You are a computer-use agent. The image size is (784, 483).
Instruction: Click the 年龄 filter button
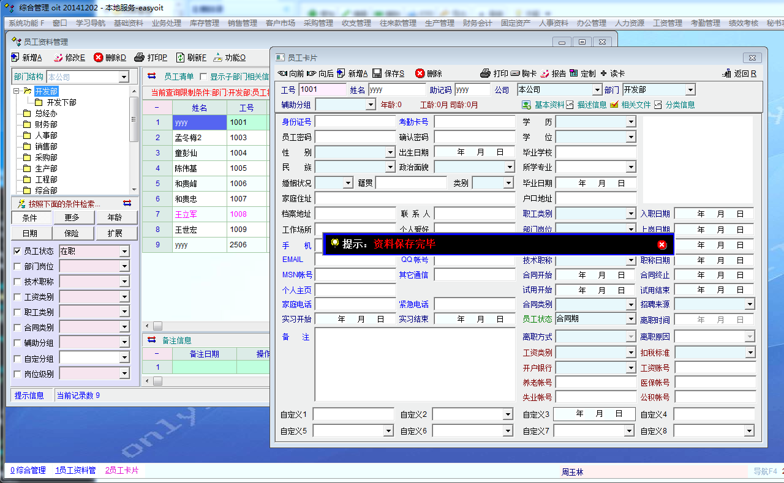point(115,218)
